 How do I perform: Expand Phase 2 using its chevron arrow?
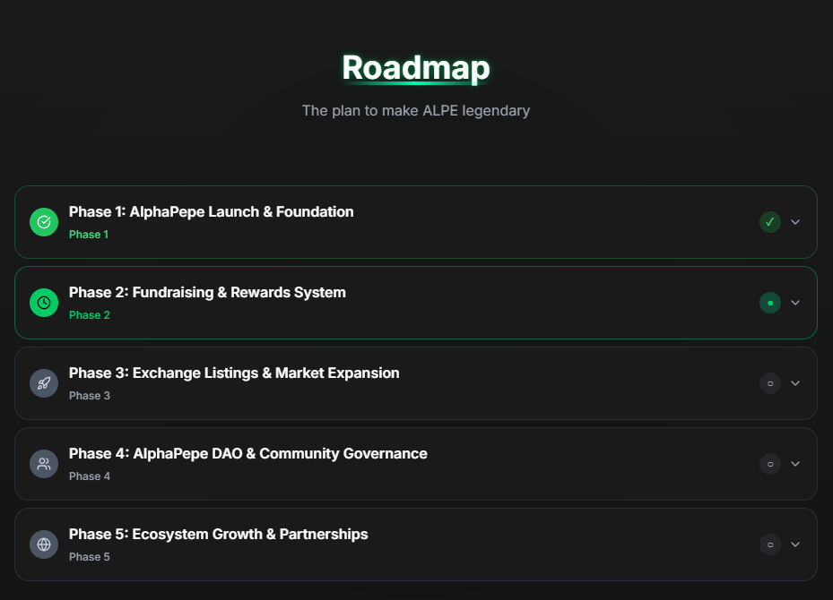click(x=795, y=303)
